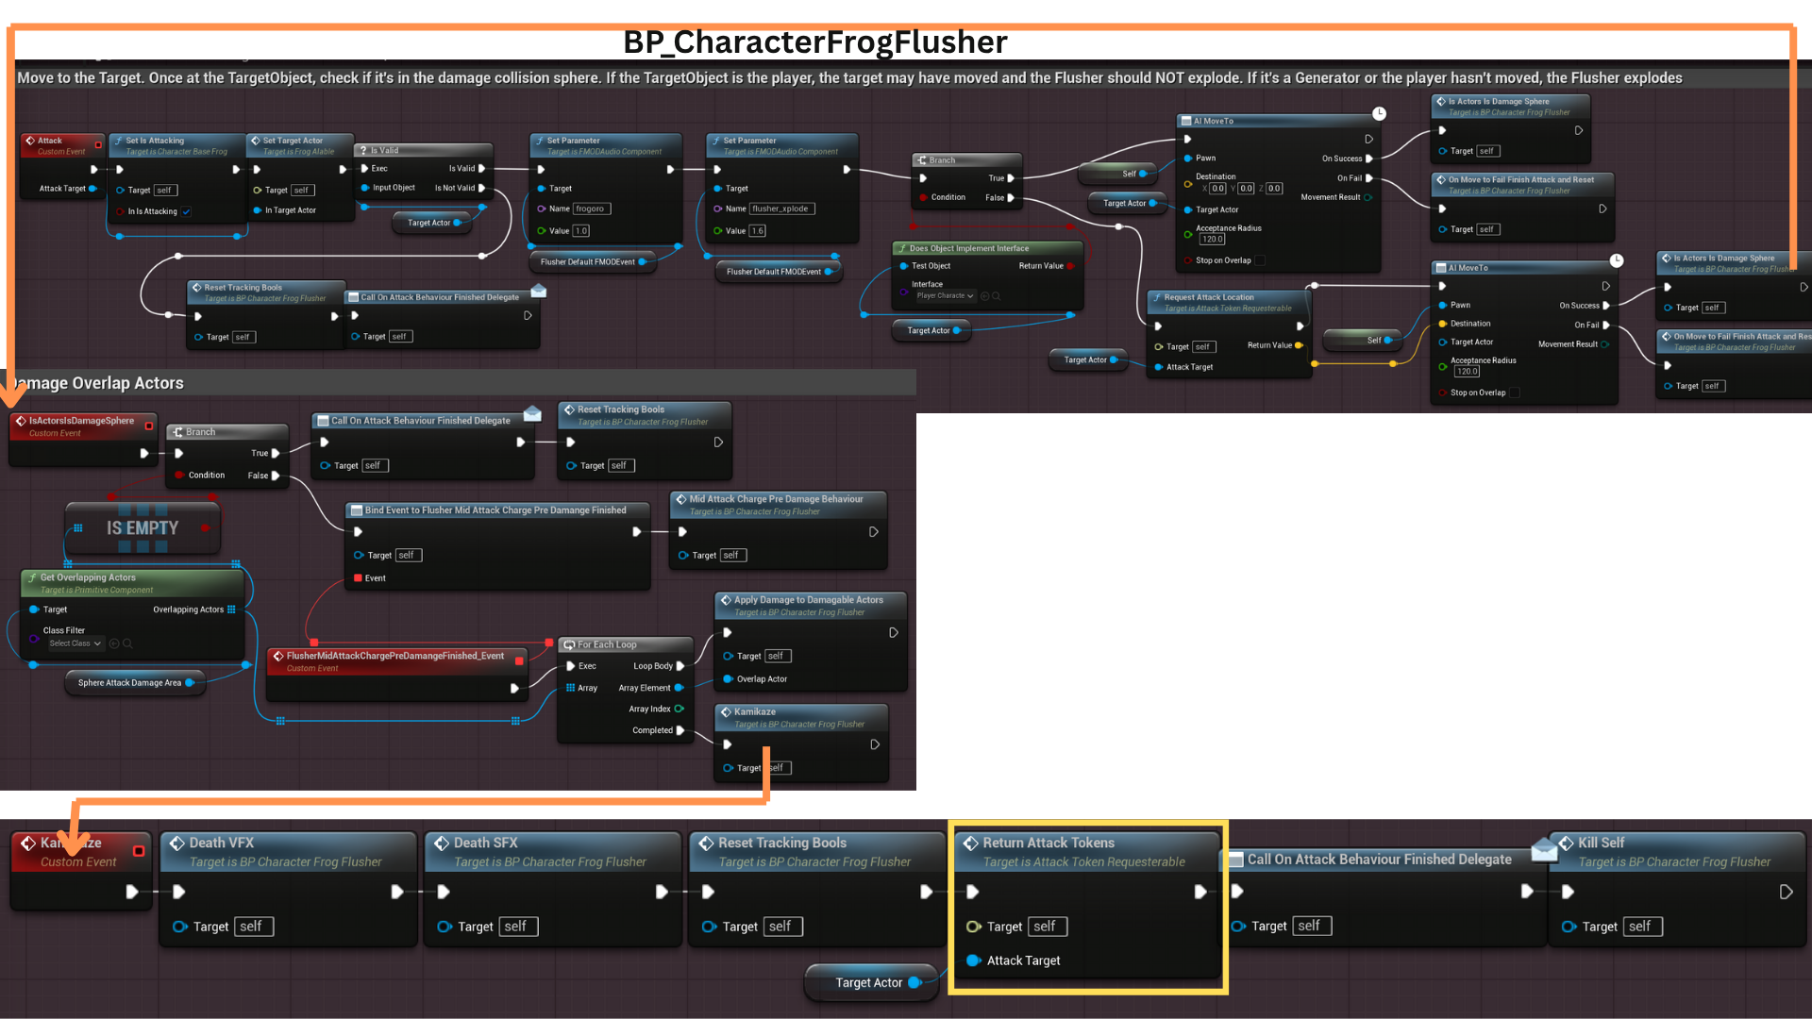The width and height of the screenshot is (1812, 1019).
Task: Enable Stop on Overlap on upper AI MoveTo
Action: coord(1260,261)
